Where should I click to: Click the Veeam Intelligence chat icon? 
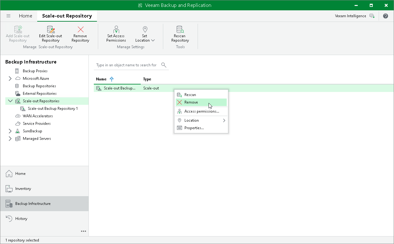372,16
